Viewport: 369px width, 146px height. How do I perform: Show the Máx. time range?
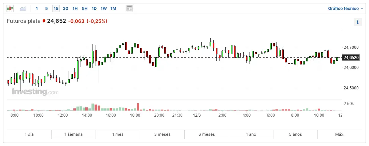(340, 134)
